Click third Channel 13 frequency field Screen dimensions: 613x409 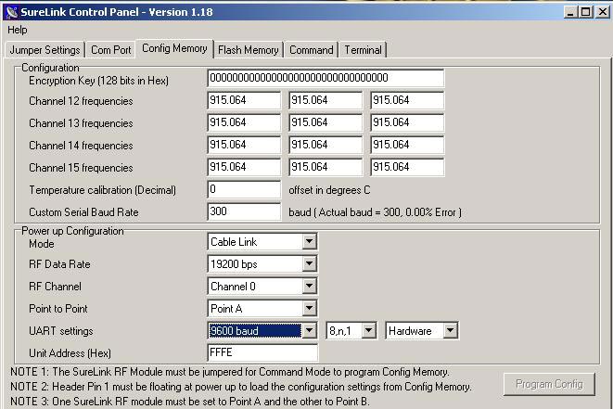tap(407, 122)
